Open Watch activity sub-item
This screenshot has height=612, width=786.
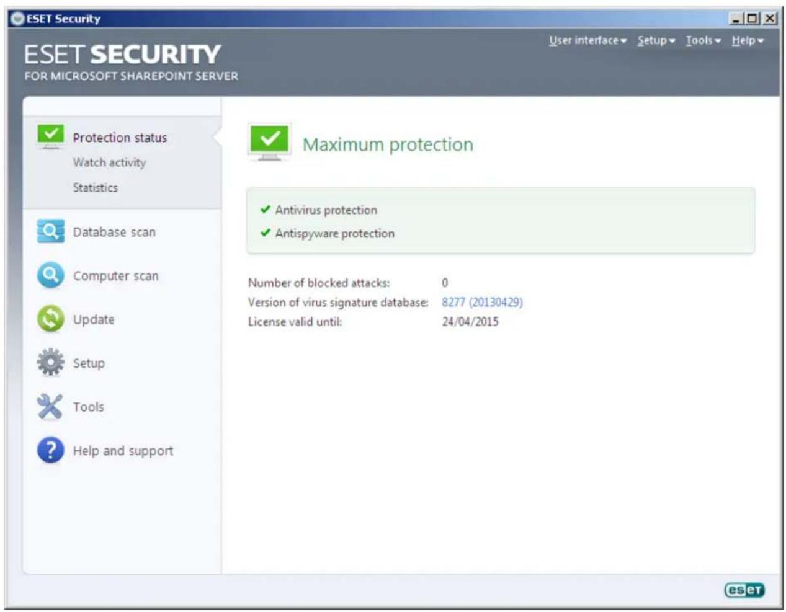point(109,162)
